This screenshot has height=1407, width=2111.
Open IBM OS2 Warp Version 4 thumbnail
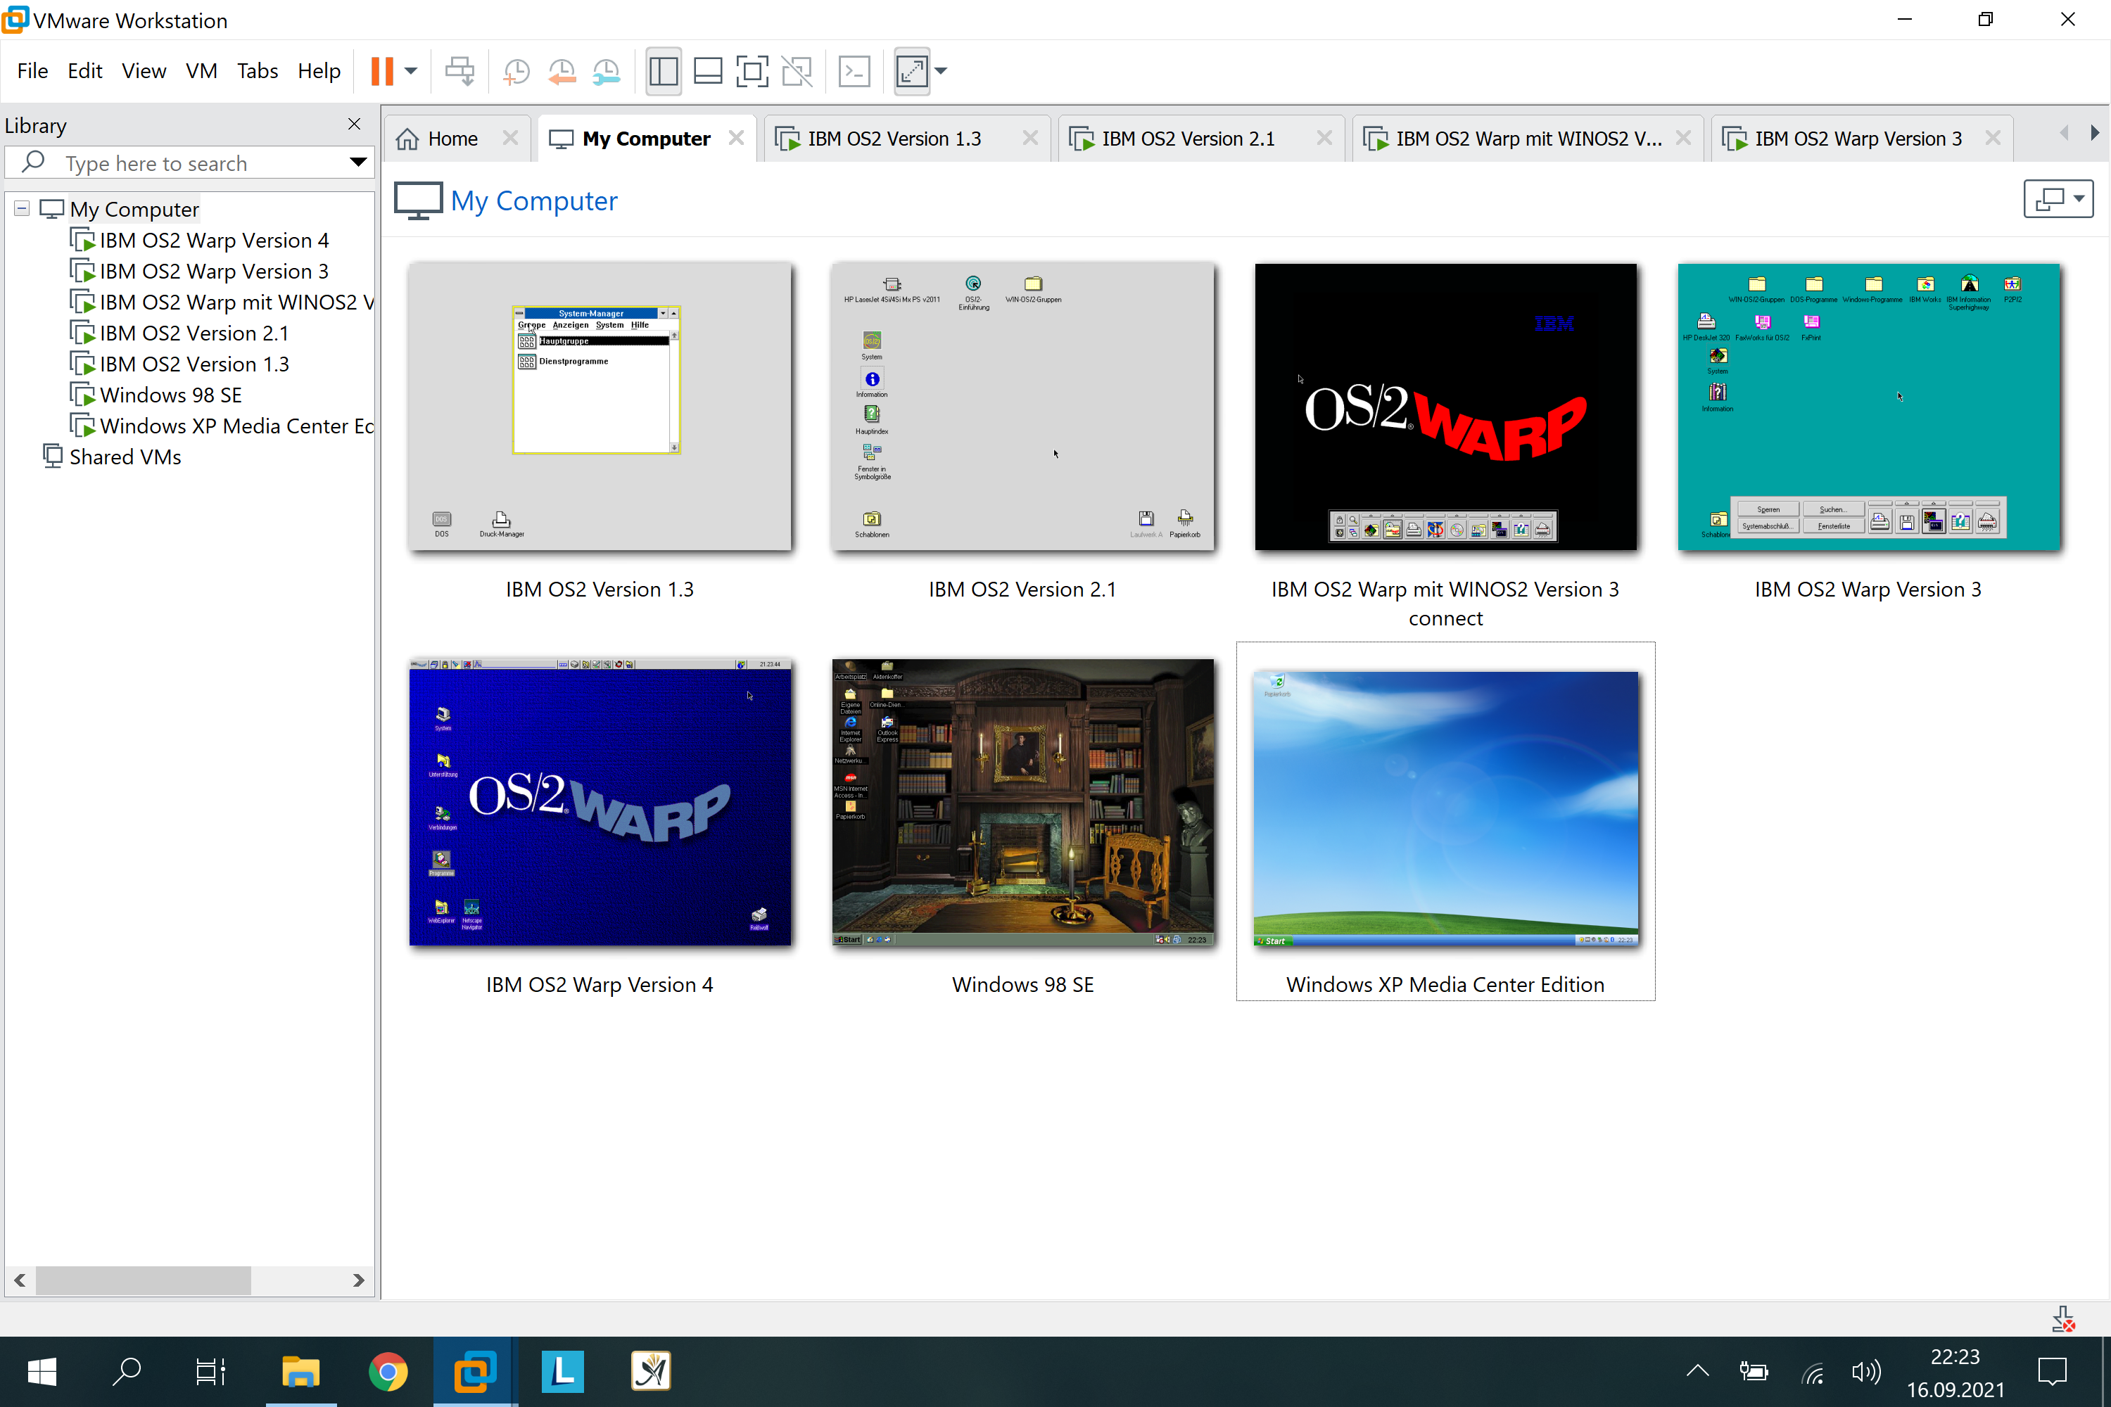(x=600, y=802)
